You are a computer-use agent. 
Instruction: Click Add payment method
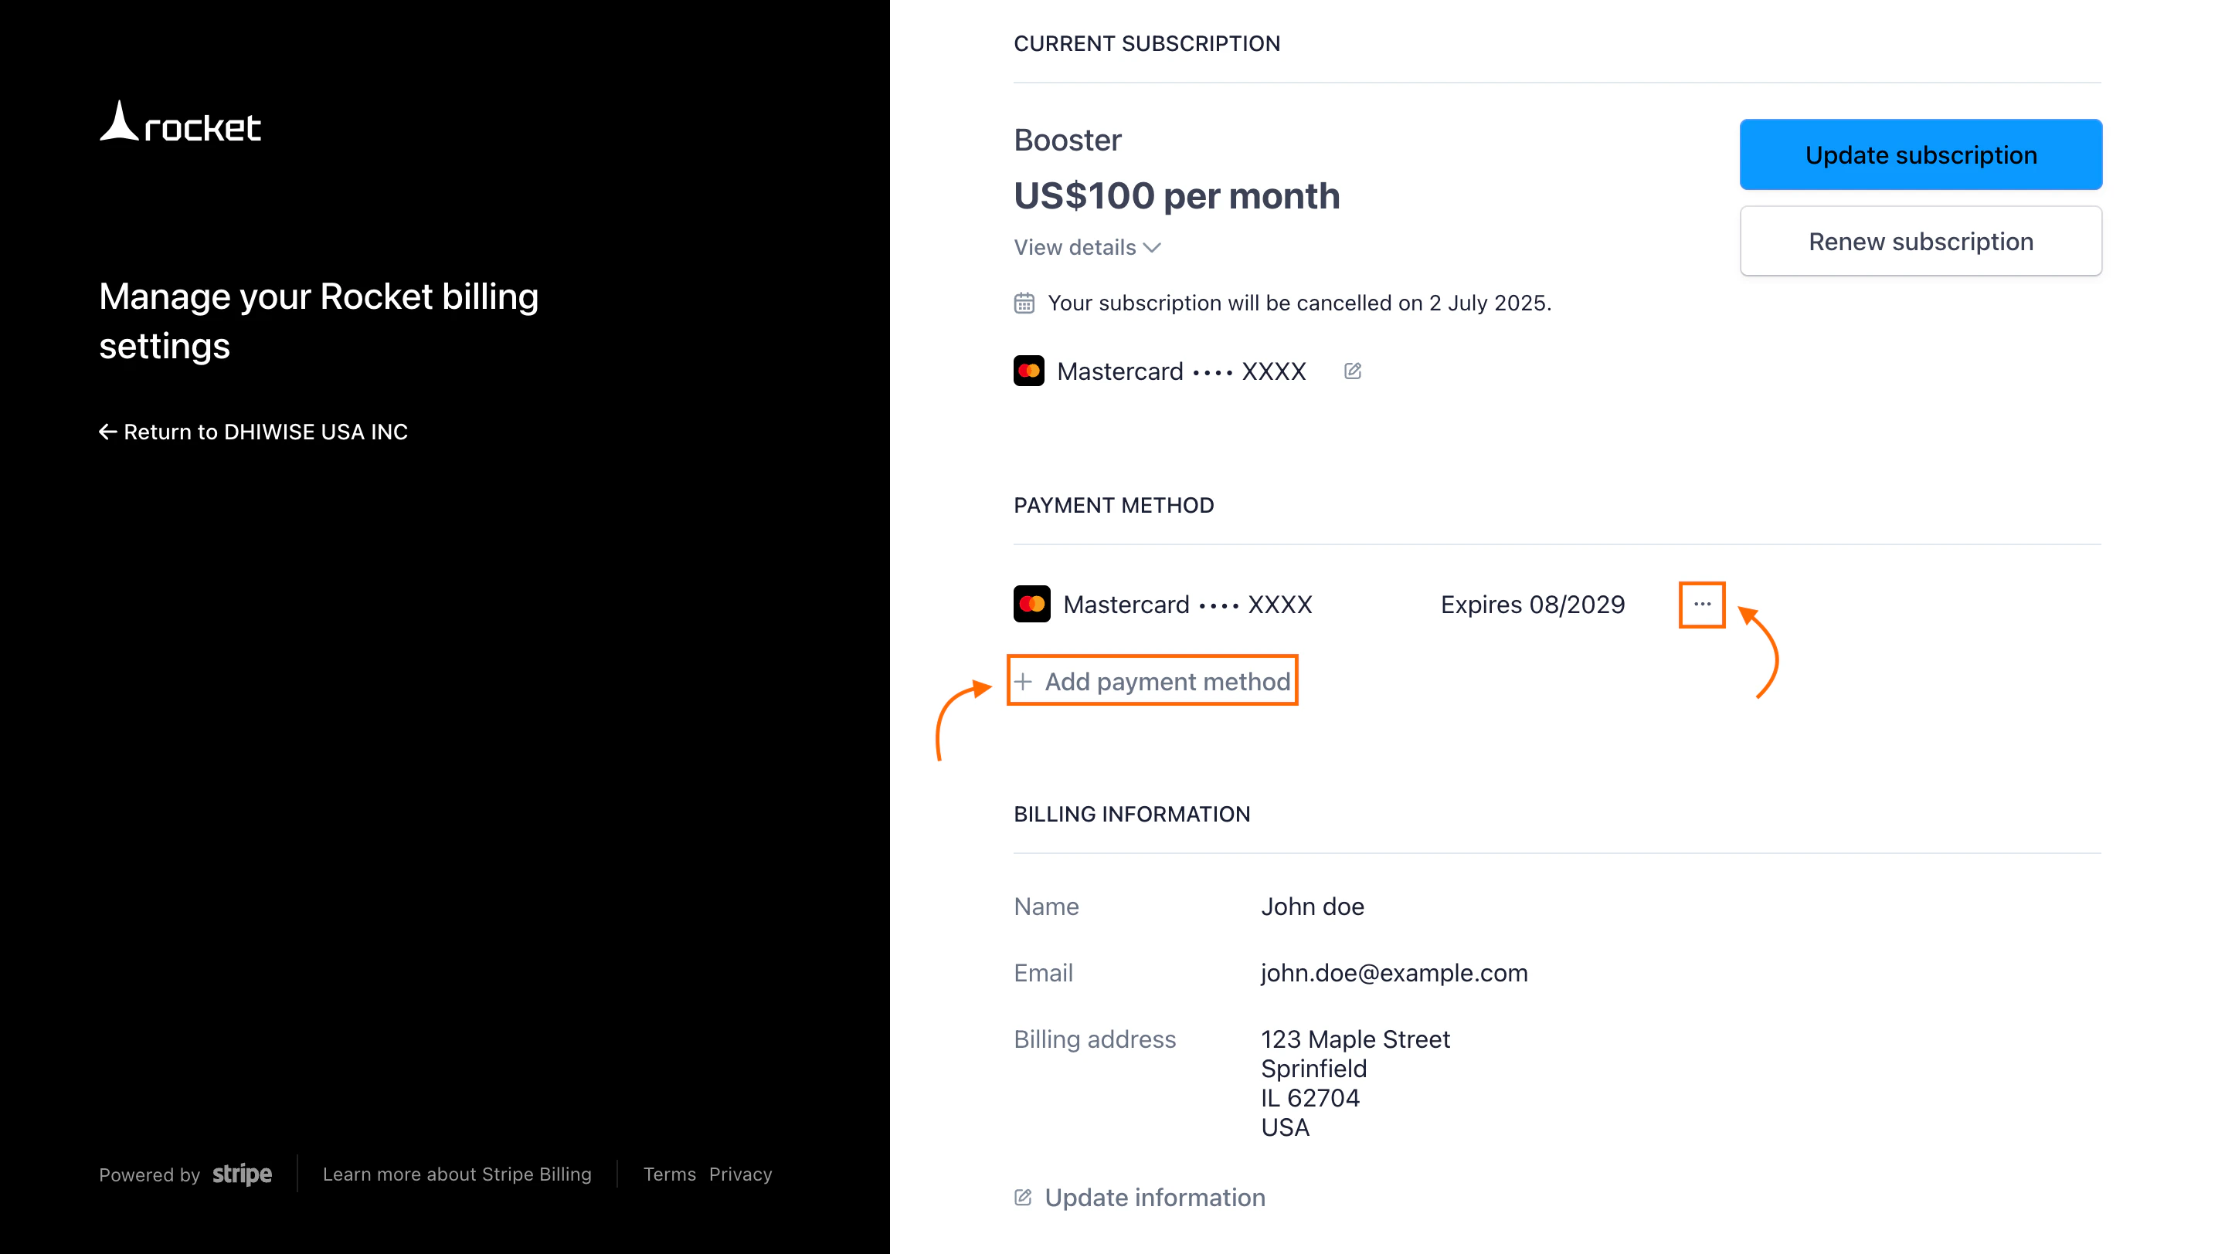[1167, 681]
